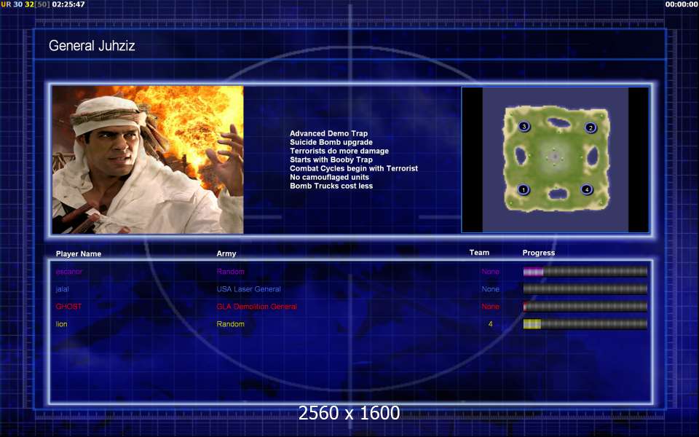Click 'Starts with Booby Trap' text
Viewport: 699px width, 437px height.
coord(331,160)
